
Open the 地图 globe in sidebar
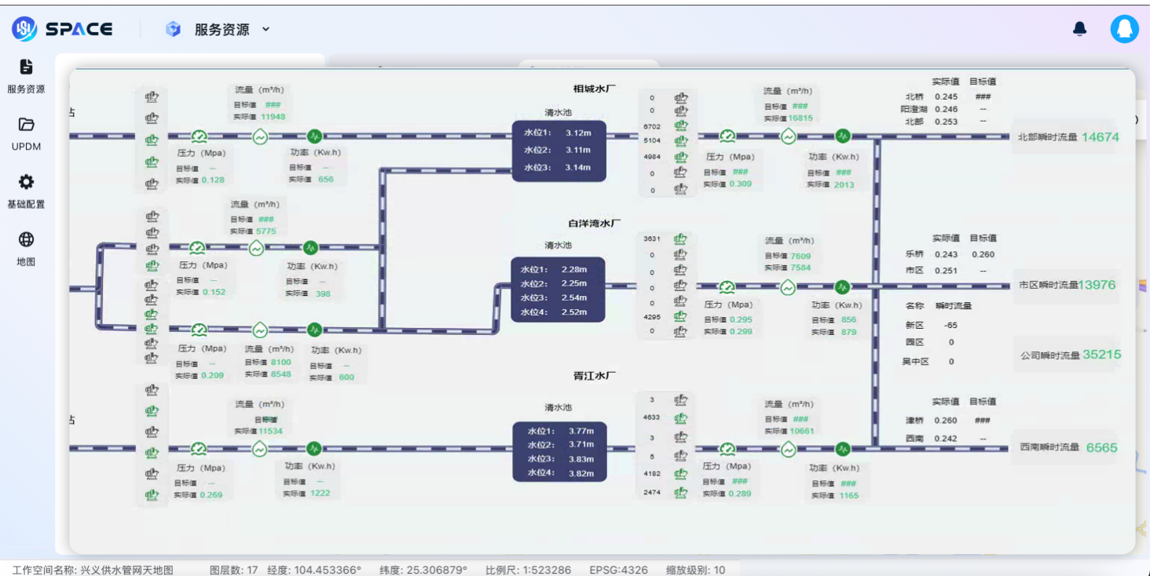(x=26, y=248)
